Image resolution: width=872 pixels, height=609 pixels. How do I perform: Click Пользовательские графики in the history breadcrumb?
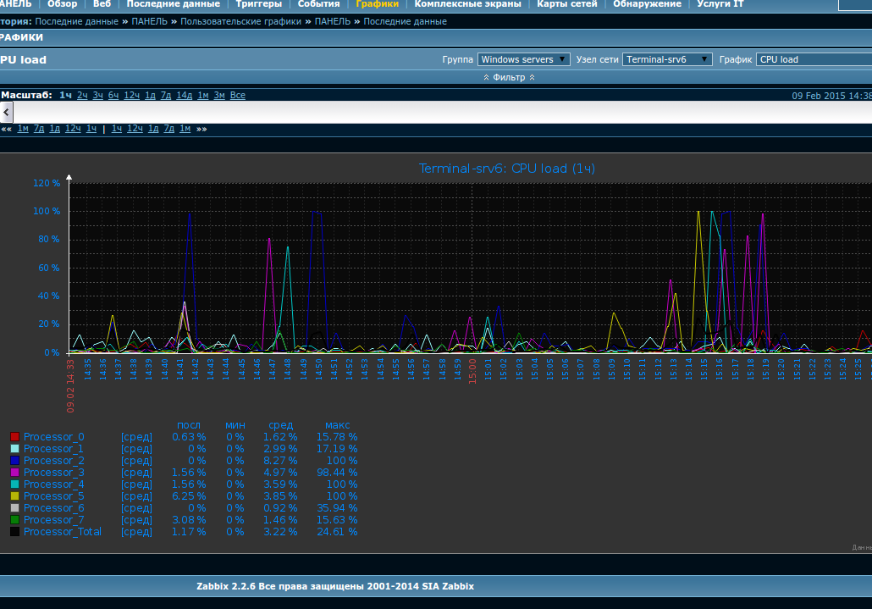tap(240, 21)
